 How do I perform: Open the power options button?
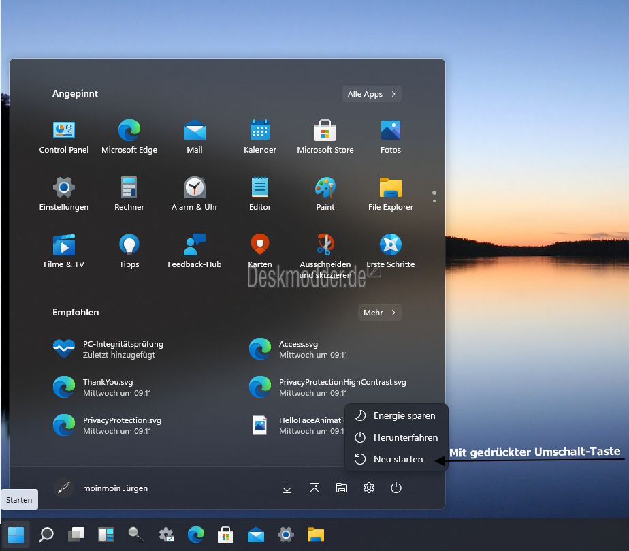click(396, 488)
